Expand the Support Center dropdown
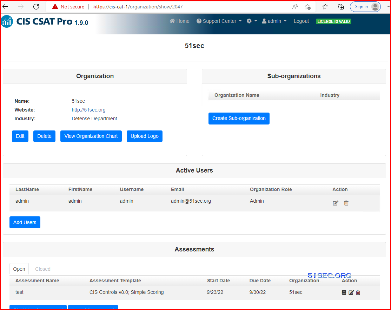 (x=219, y=21)
